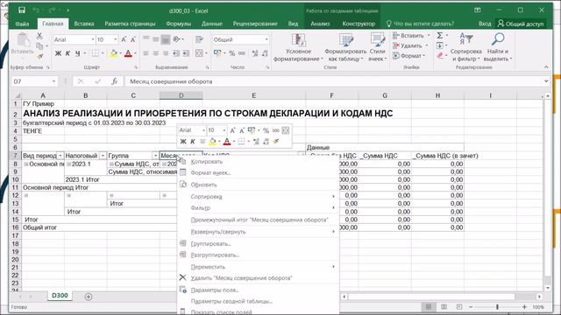Click the Cut scissors icon
The height and width of the screenshot is (315, 561).
(39, 36)
